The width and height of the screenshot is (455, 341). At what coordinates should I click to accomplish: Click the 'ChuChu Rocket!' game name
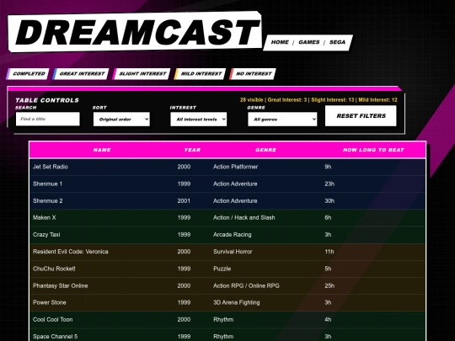54,269
